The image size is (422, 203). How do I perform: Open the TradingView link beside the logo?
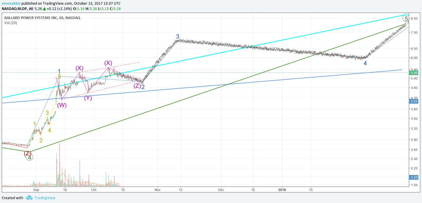point(45,198)
